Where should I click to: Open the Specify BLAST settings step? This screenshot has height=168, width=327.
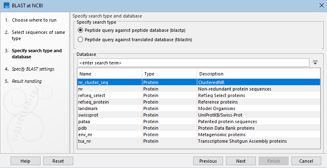tap(33, 69)
